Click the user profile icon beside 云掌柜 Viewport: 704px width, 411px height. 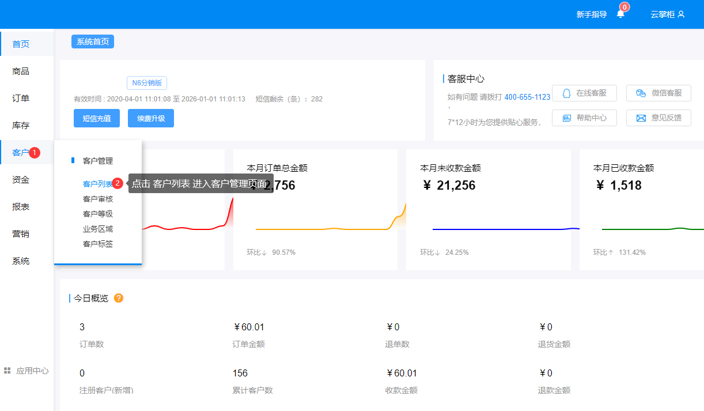(682, 14)
